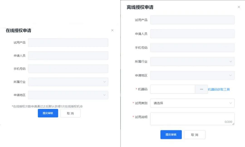
Task: Open the 试用类别 请选择 dropdown
Action: click(x=192, y=103)
